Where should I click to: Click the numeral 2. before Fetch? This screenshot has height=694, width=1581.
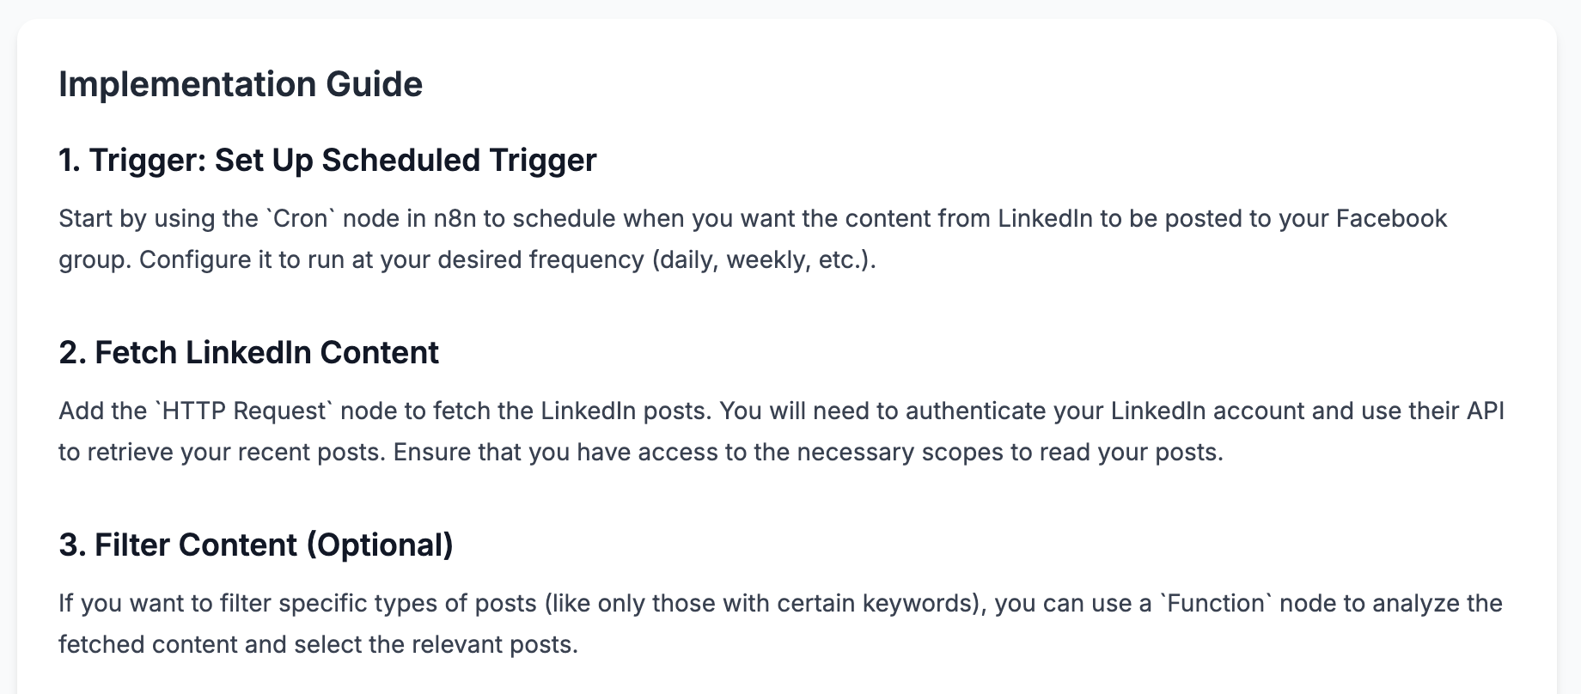[x=72, y=353]
